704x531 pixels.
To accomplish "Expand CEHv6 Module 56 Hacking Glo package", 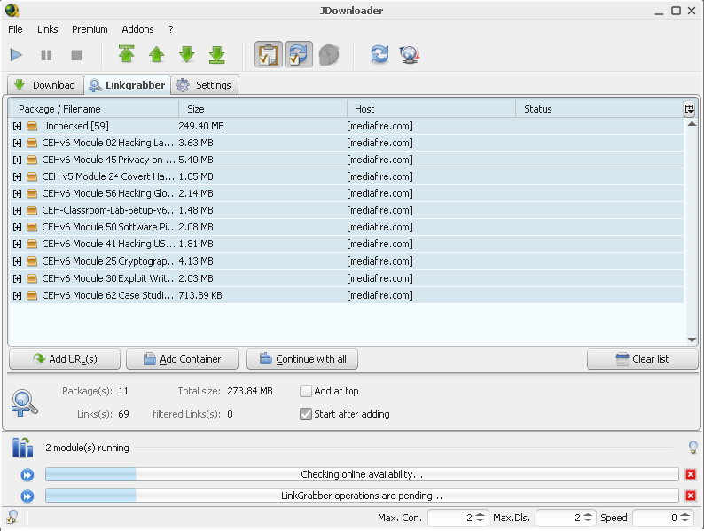I will pos(17,193).
